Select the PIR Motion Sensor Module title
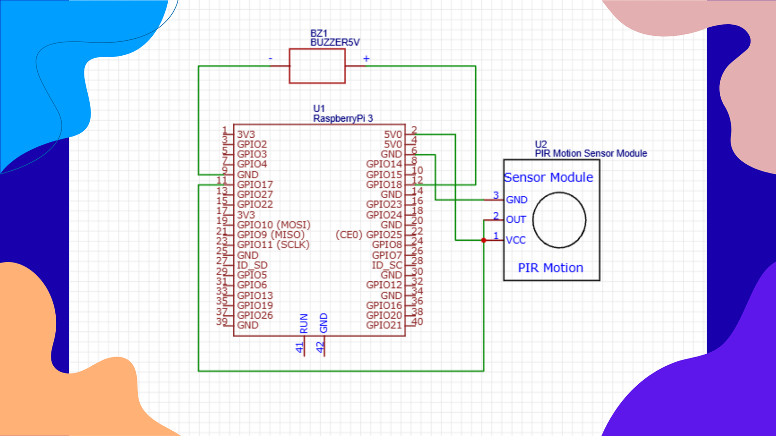776x436 pixels. point(591,153)
